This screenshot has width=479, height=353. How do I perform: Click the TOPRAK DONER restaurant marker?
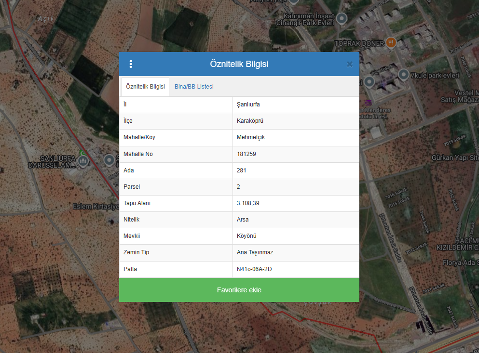[391, 42]
